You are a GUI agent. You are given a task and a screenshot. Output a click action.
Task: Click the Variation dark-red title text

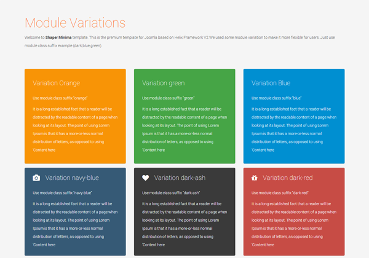[288, 178]
